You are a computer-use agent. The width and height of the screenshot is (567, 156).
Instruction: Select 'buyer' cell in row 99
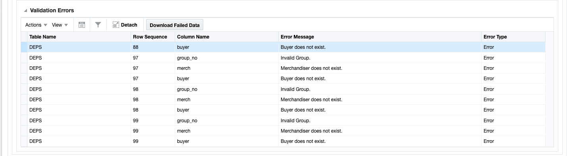tap(227, 141)
